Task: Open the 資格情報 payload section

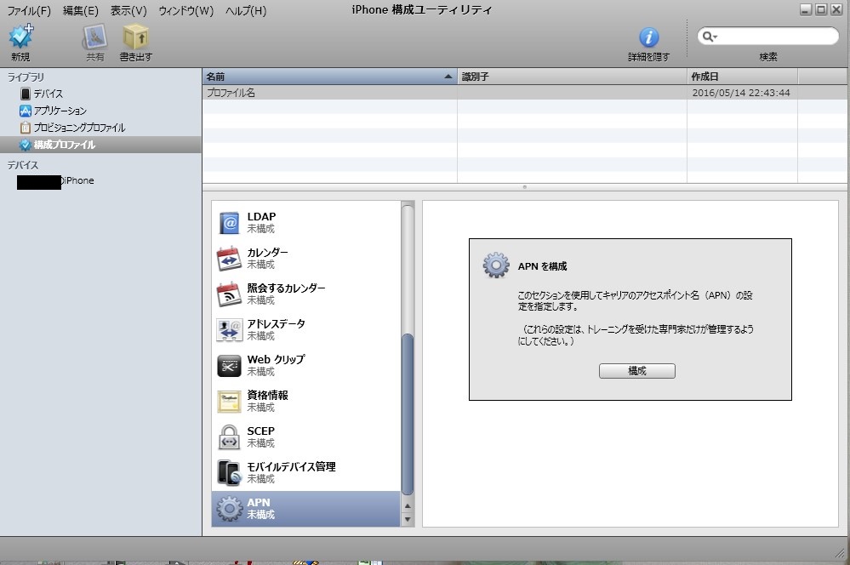Action: [305, 402]
